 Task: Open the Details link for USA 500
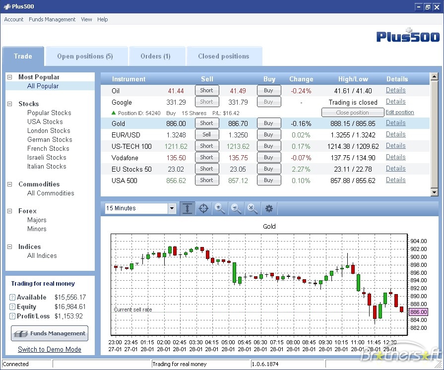[x=395, y=180]
